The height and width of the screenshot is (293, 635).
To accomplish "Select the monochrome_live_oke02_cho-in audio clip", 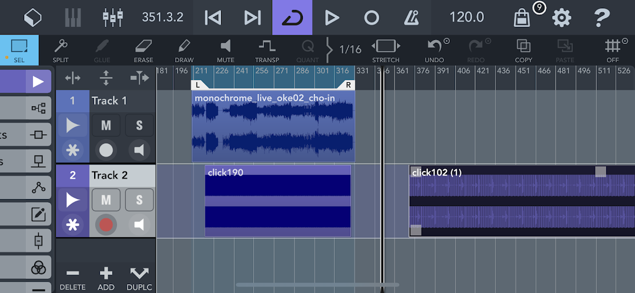I will pyautogui.click(x=273, y=126).
